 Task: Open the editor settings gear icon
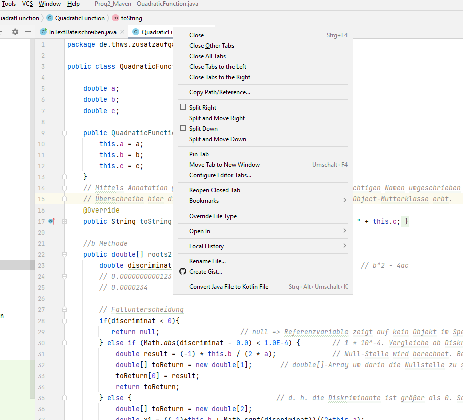[x=14, y=31]
